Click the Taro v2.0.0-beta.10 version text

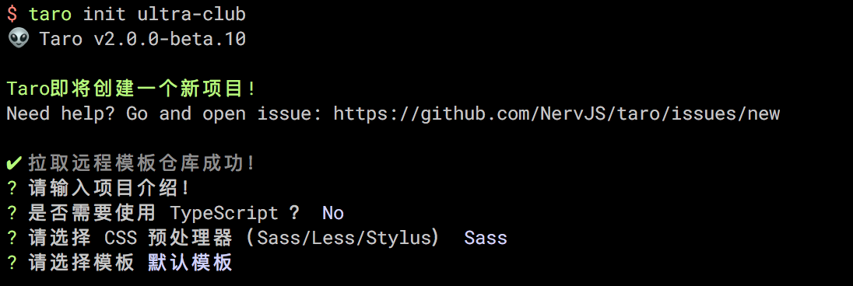142,39
